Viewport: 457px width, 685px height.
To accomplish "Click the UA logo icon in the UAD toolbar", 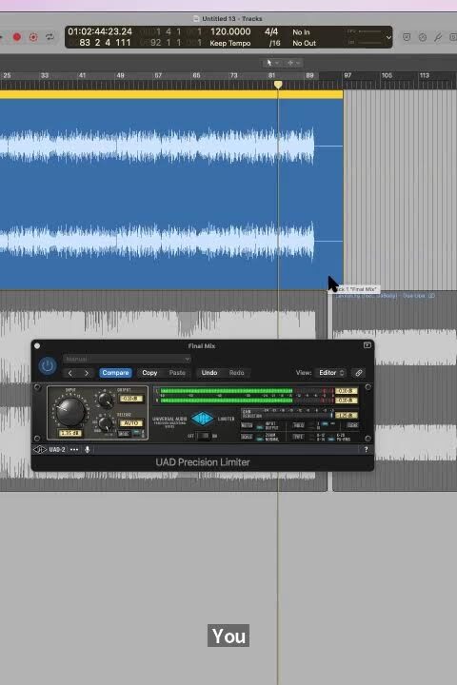I will pyautogui.click(x=39, y=449).
